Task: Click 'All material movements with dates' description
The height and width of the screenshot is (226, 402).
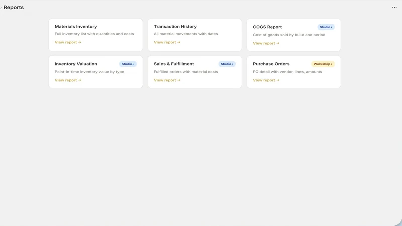Action: coord(185,34)
